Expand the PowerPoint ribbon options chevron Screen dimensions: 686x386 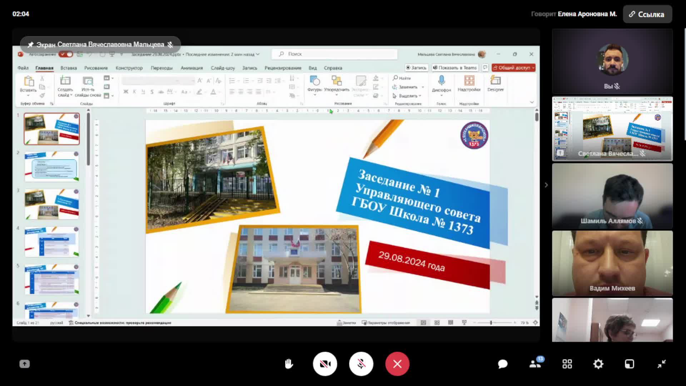click(x=532, y=103)
